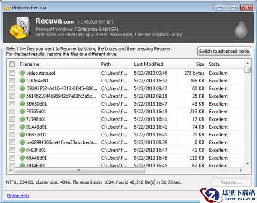Click the green state dot beside 5614621044b95942d7e83fc5a5c
257x203 pixels.
click(22, 96)
